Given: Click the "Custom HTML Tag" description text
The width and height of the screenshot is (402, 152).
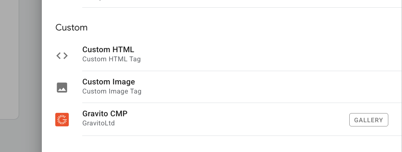Looking at the screenshot, I should click(111, 59).
